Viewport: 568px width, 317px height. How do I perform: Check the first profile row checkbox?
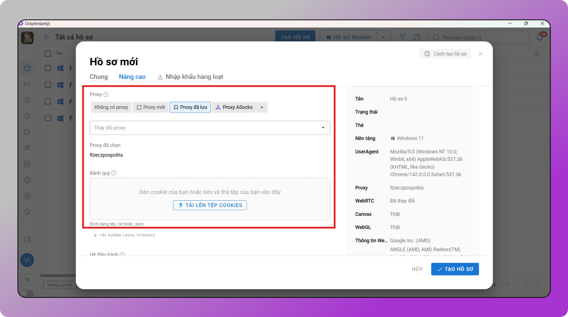48,68
